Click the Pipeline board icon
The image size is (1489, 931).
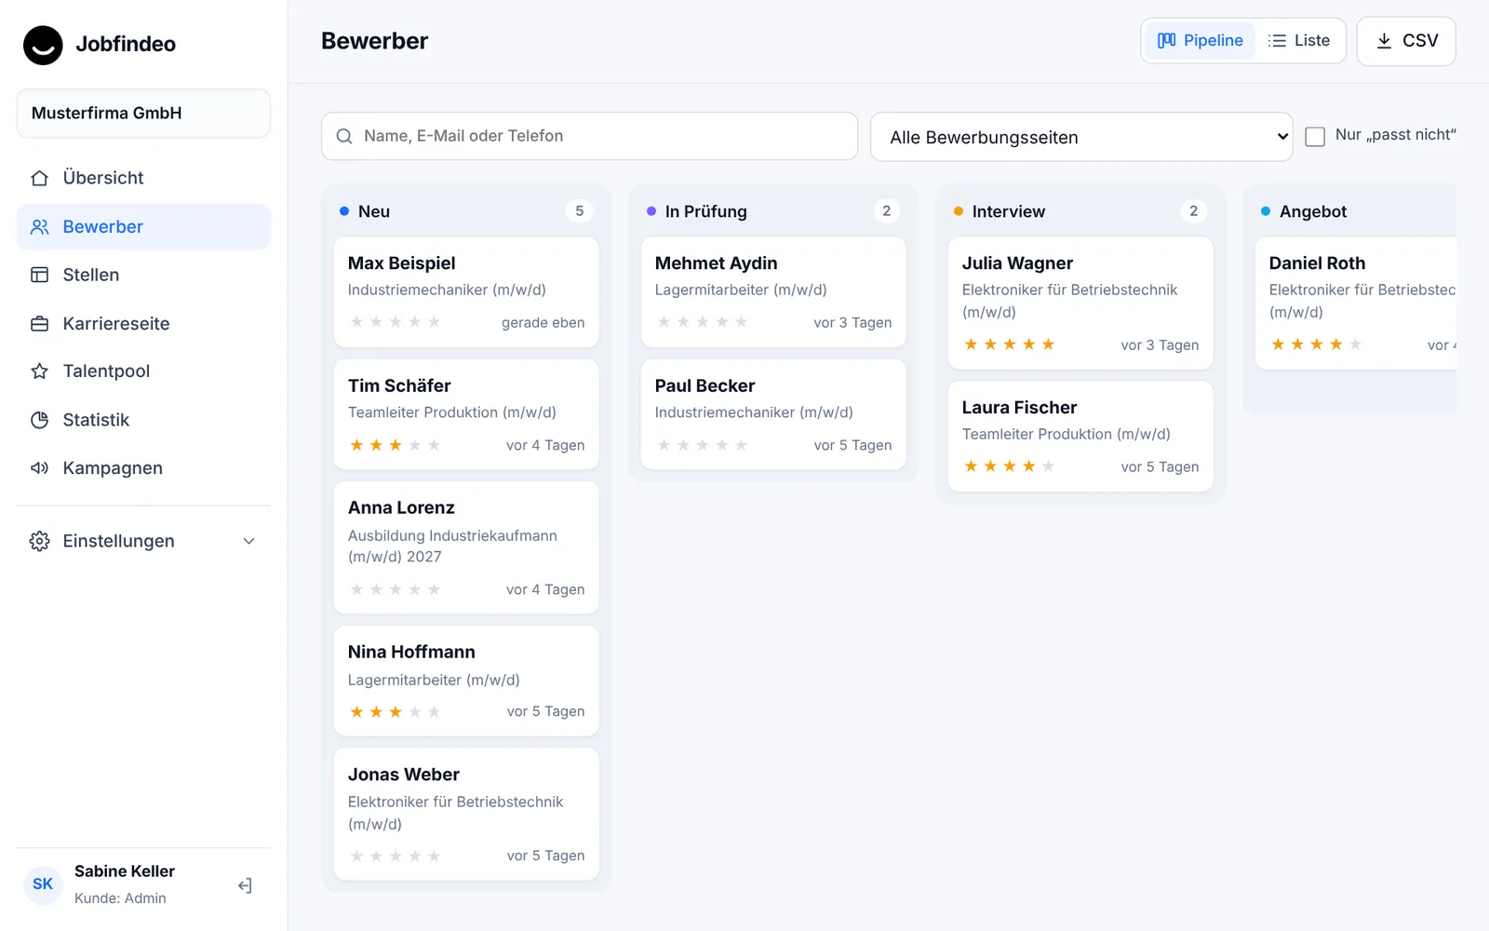point(1166,41)
